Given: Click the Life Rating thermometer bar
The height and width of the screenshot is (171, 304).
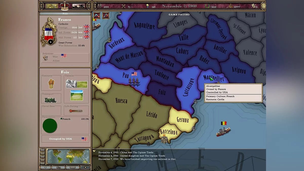Looking at the screenshot, I should pos(76,111).
